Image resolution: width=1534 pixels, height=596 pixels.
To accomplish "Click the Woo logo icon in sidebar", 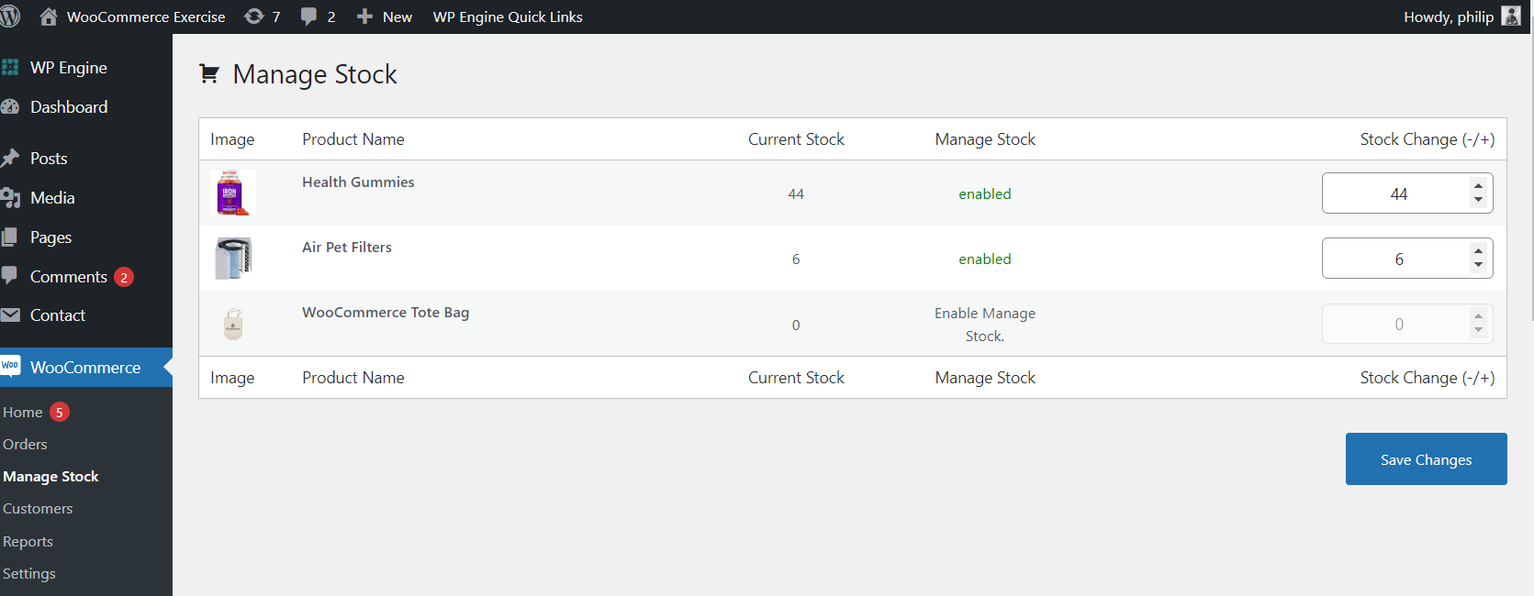I will (x=10, y=365).
